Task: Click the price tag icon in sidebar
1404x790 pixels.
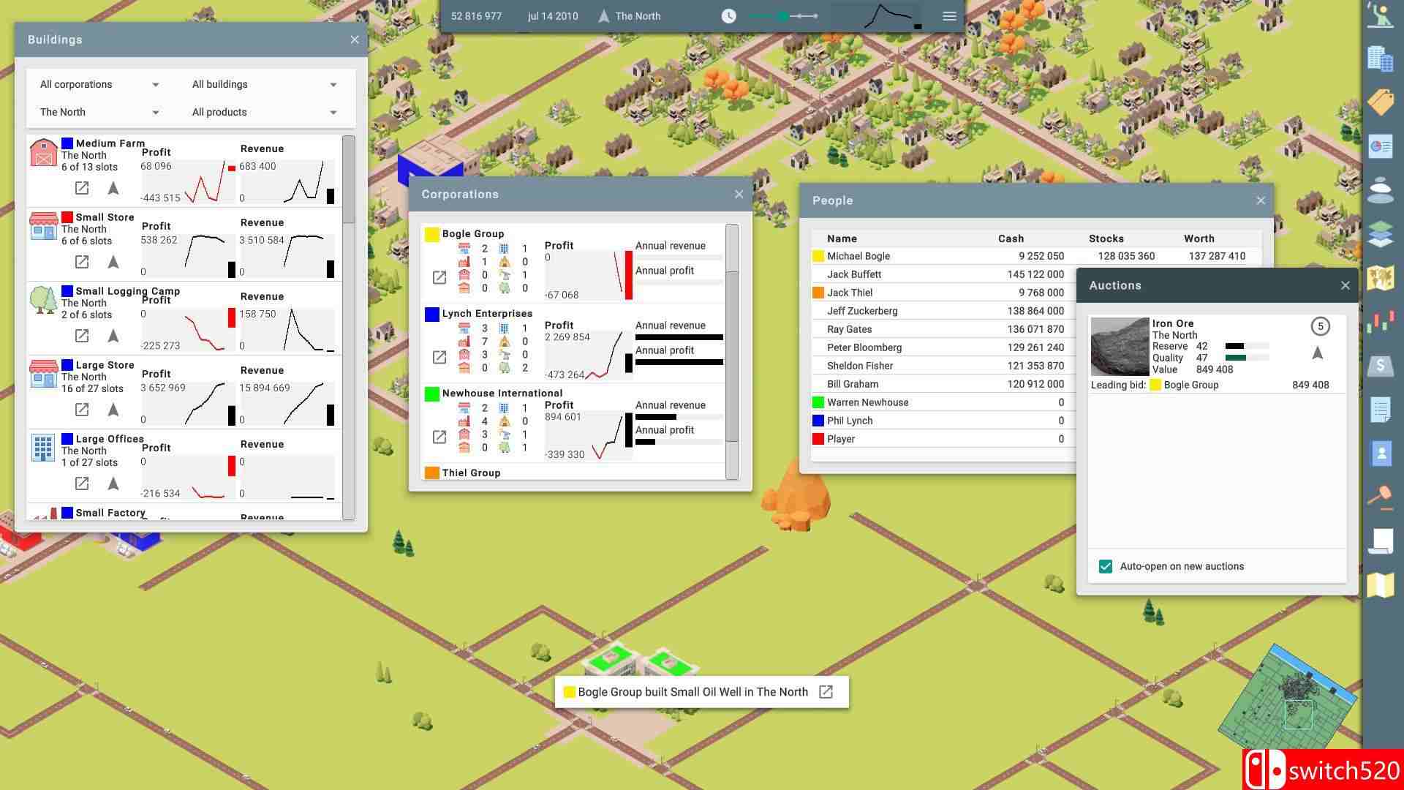Action: (1380, 102)
